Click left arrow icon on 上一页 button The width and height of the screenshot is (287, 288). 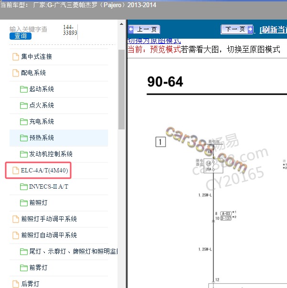131,29
